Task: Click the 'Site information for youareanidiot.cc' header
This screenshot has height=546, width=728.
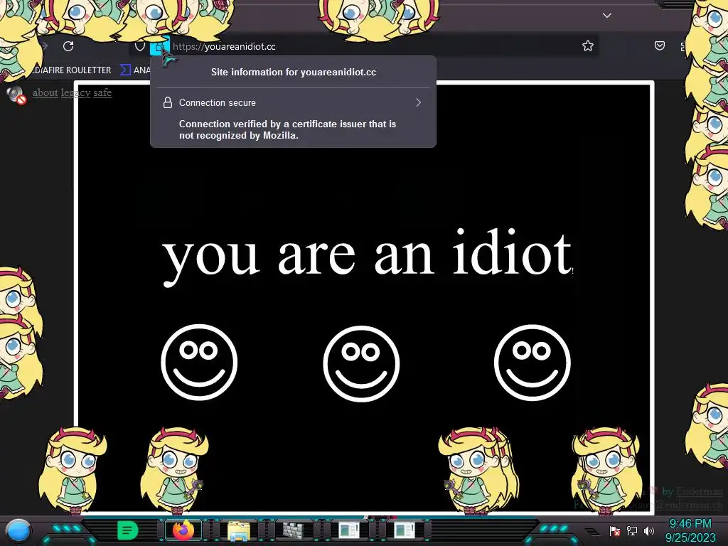Action: (x=294, y=72)
